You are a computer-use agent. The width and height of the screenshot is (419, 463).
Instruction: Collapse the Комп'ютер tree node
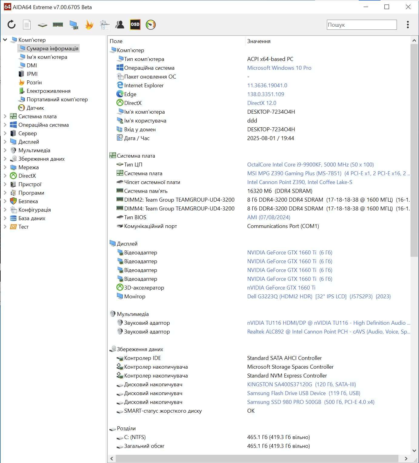click(5, 40)
